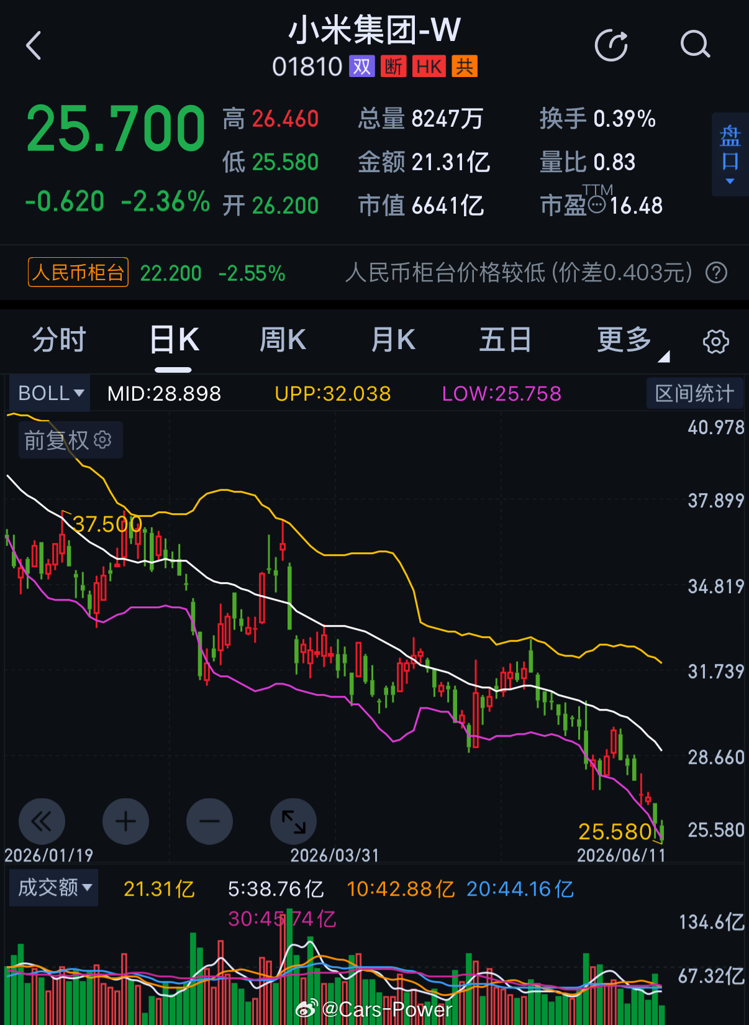Tap the current price 25.700
Image resolution: width=749 pixels, height=1025 pixels.
(x=116, y=129)
